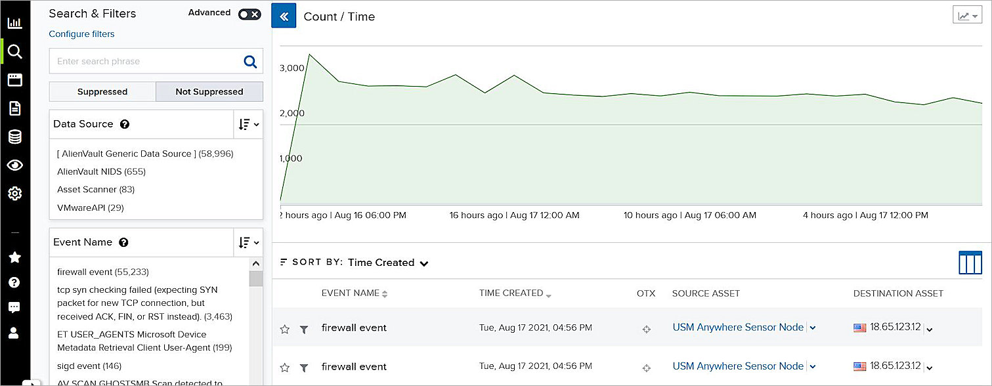Open the Dashboards icon in sidebar
The height and width of the screenshot is (386, 992).
point(14,22)
